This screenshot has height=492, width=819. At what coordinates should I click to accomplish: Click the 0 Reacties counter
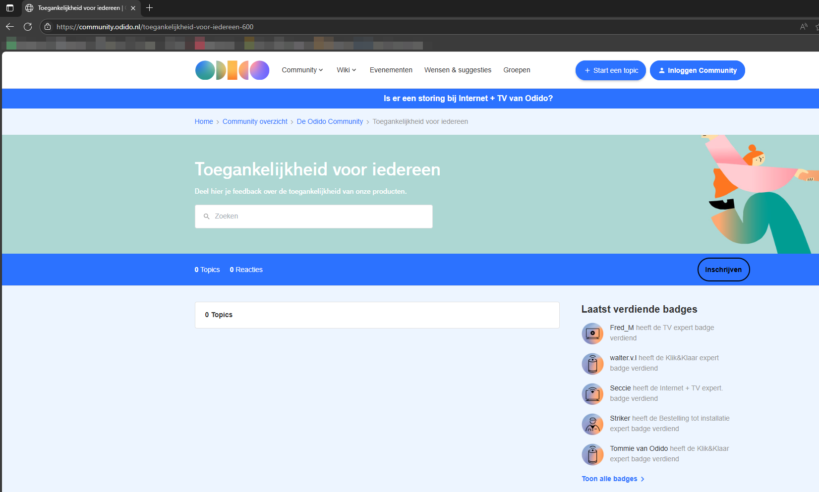tap(246, 270)
